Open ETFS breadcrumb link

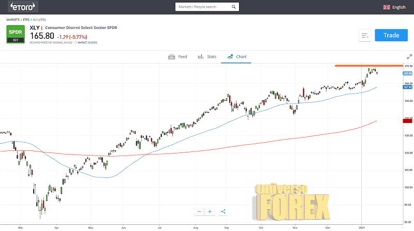(x=26, y=20)
